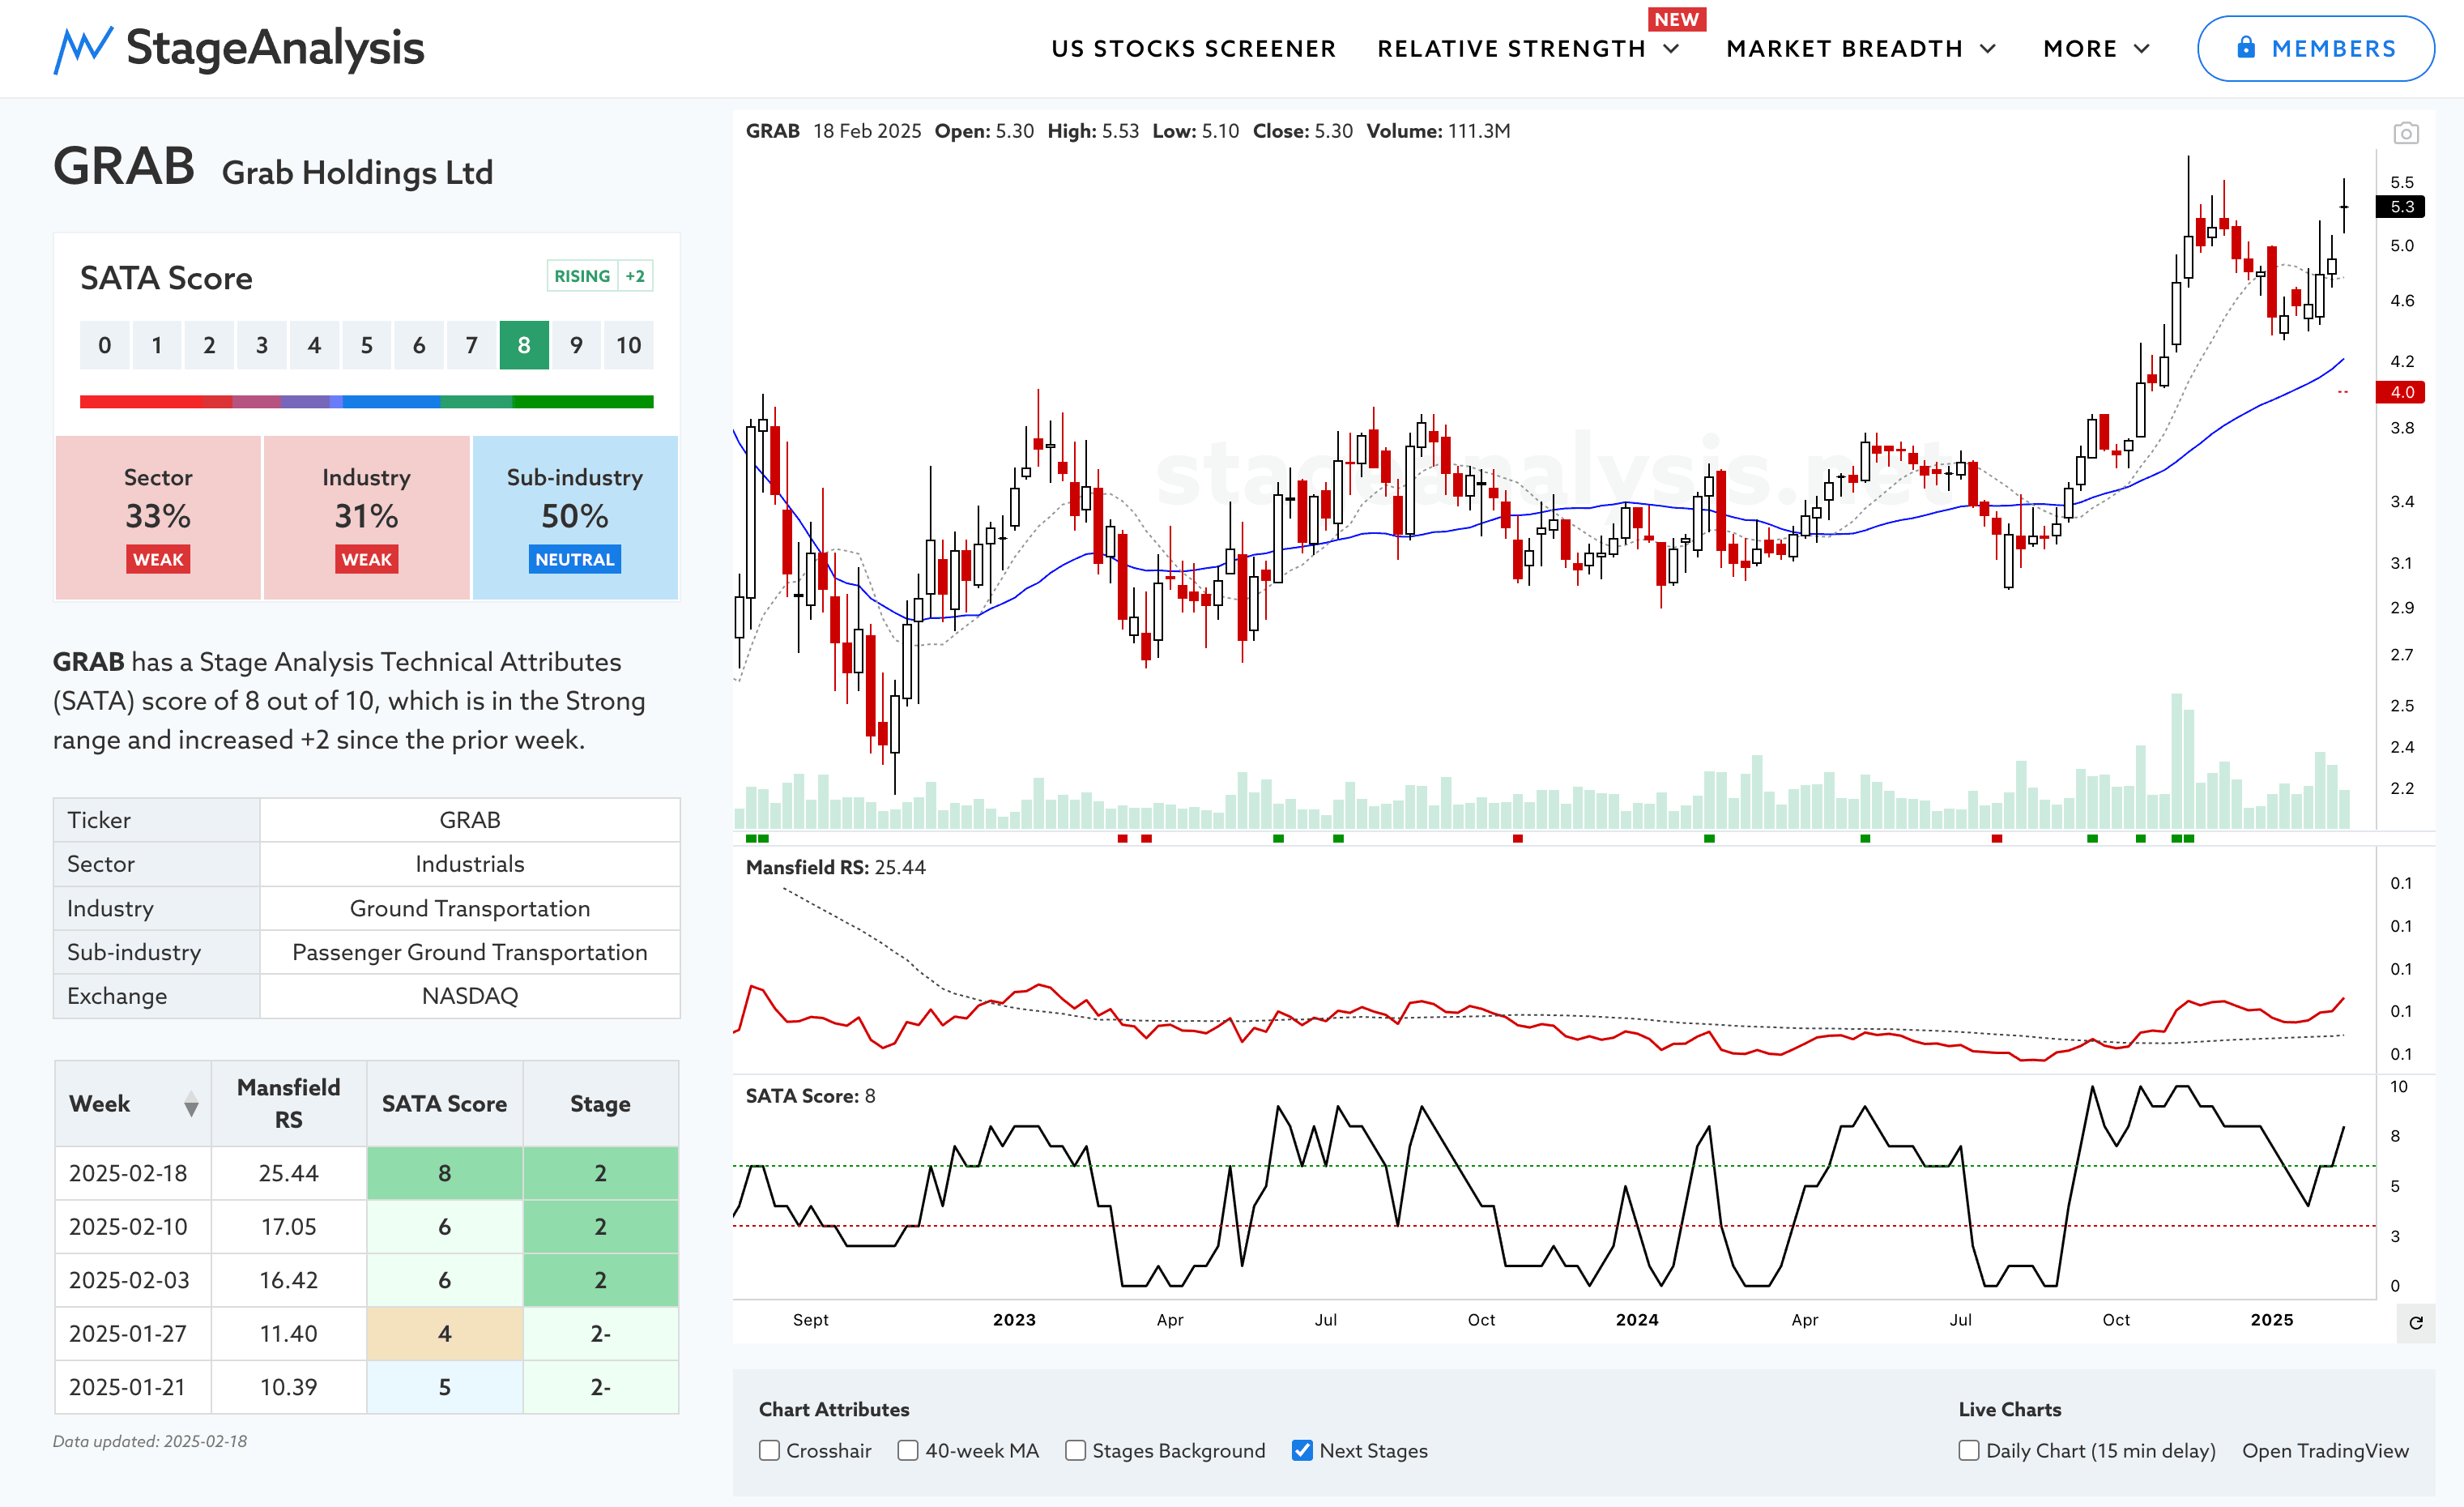Viewport: 2464px width, 1507px height.
Task: Click the 'Mansfield RS: 25.44' chart label
Action: [836, 867]
